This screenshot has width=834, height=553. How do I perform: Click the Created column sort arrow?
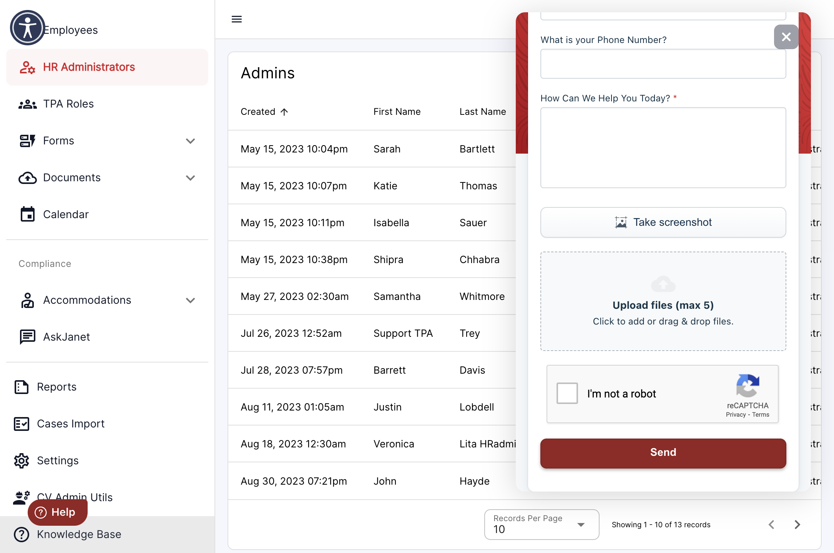click(284, 112)
